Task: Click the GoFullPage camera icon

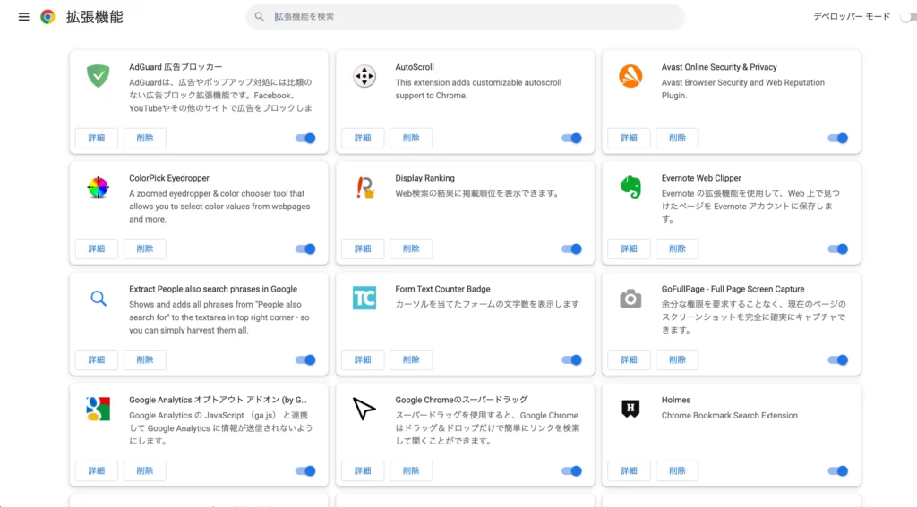Action: (x=630, y=299)
